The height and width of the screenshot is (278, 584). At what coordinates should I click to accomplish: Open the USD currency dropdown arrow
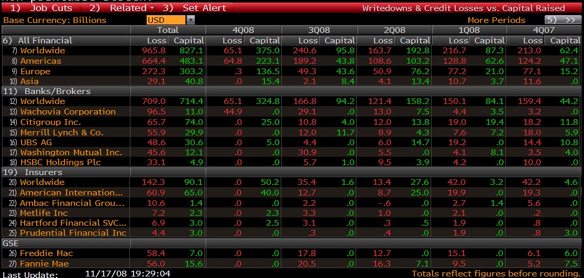190,20
